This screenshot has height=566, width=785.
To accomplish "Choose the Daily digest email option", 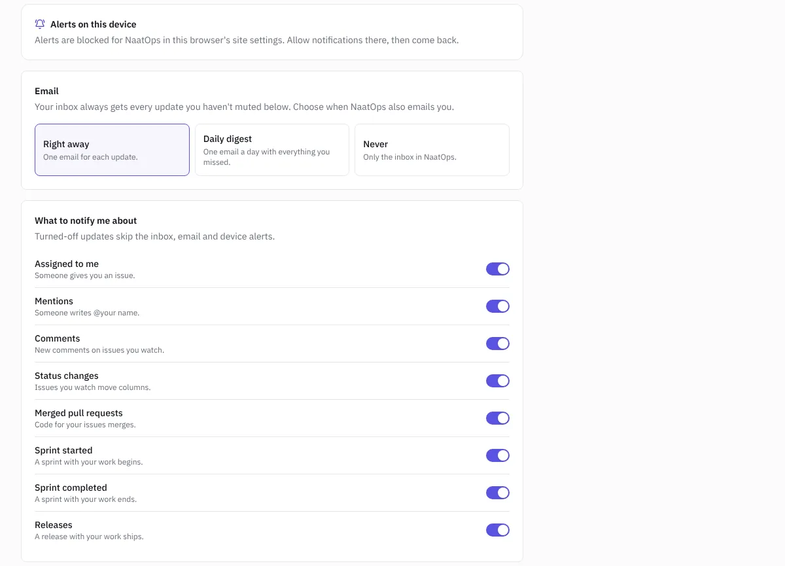I will (272, 150).
